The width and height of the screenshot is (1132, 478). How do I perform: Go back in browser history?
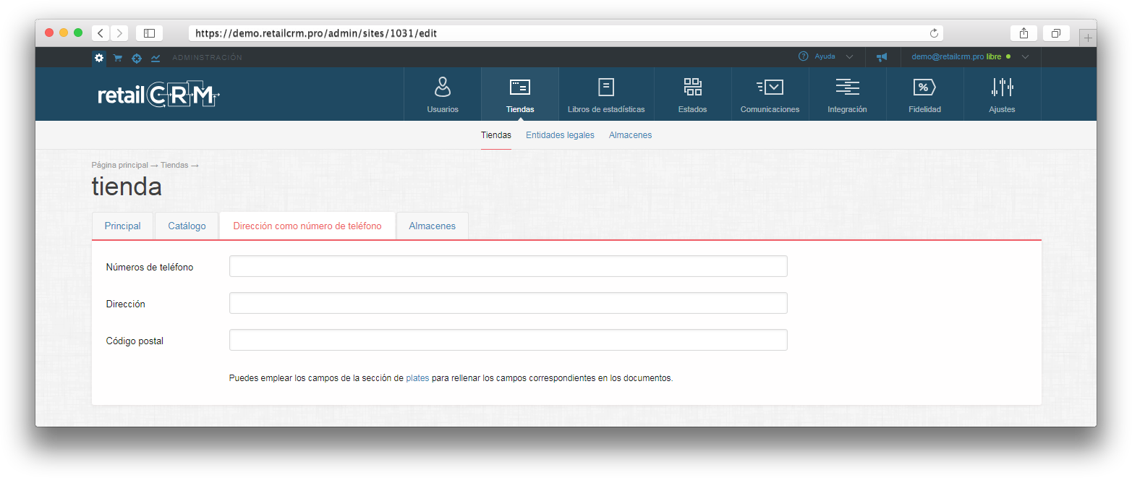[x=101, y=33]
